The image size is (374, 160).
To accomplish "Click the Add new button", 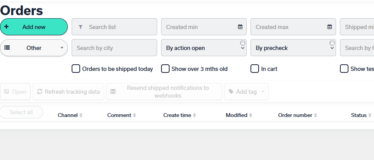I will pyautogui.click(x=34, y=27).
